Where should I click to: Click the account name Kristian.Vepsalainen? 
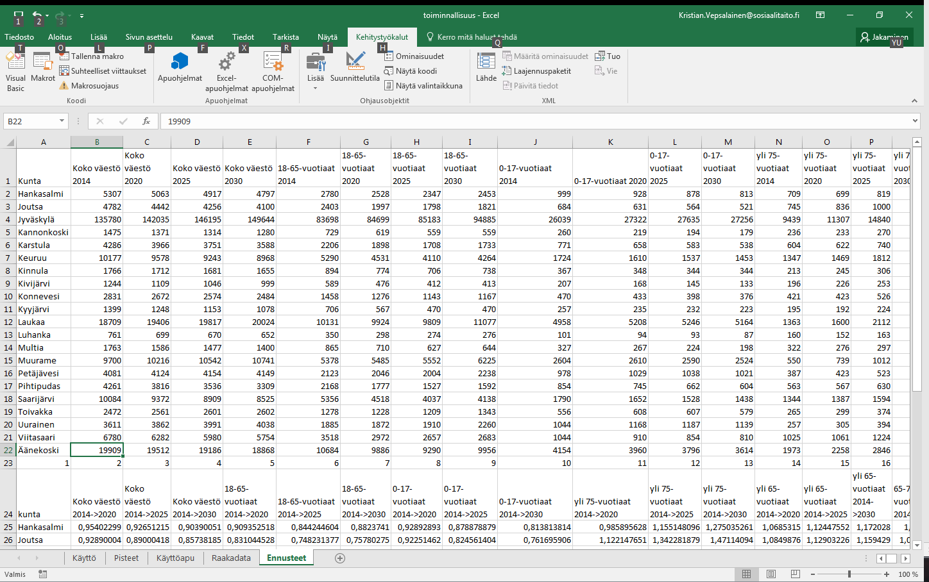739,15
